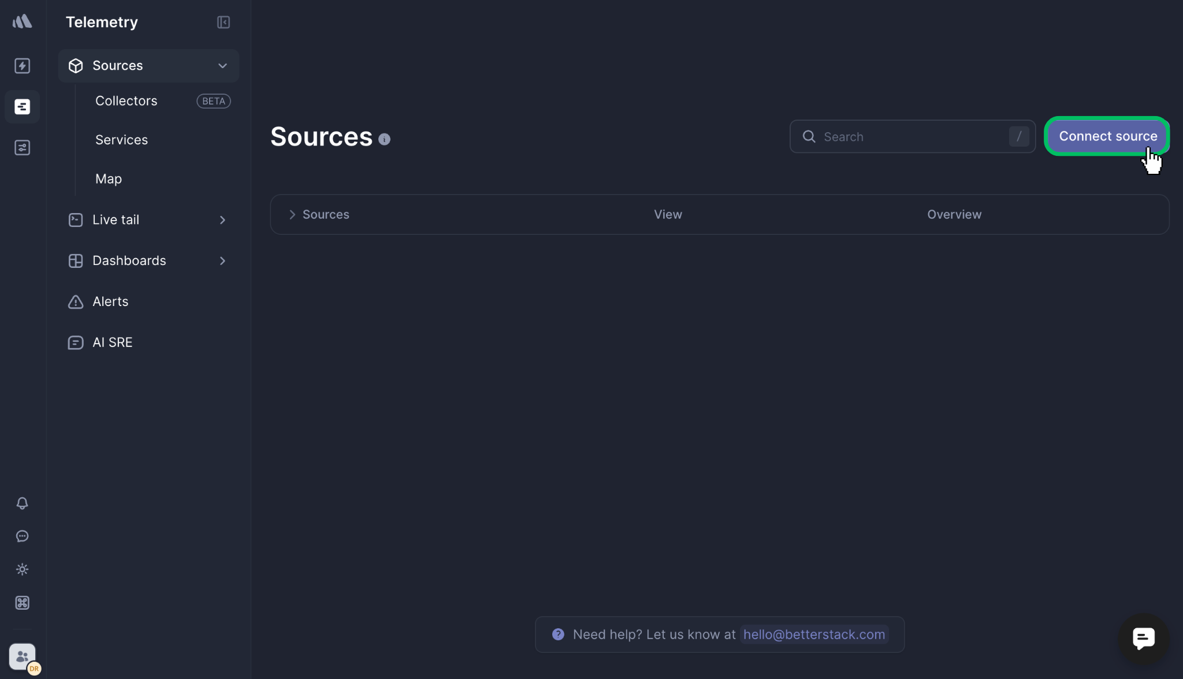Screen dimensions: 1183x679
Task: Open the support chat widget bubble
Action: click(1143, 638)
